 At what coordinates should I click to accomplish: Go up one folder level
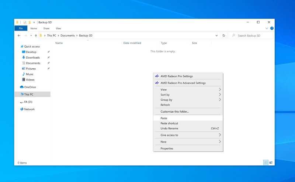(36, 35)
